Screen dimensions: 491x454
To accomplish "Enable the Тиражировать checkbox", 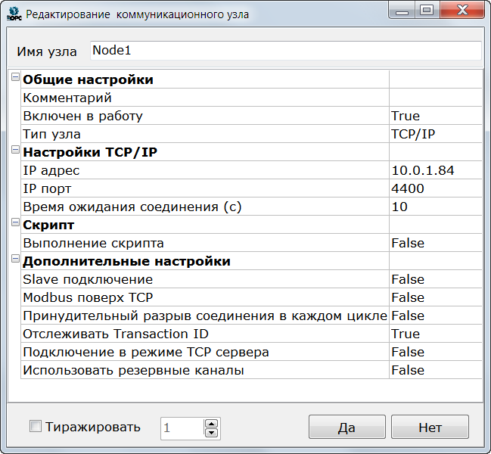I will coord(35,426).
